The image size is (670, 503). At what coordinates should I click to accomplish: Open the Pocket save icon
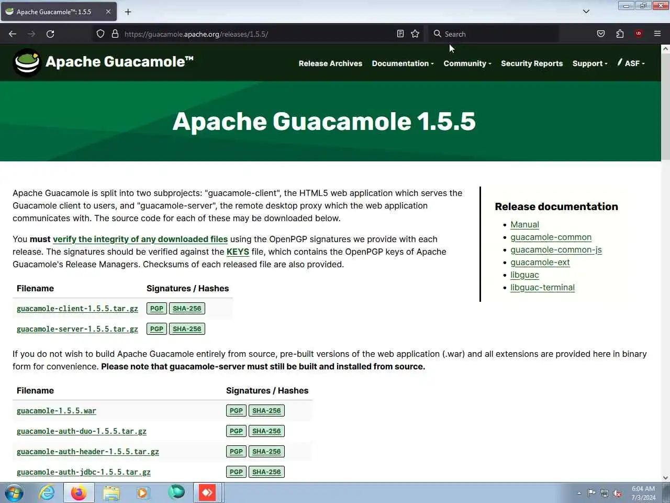tap(601, 34)
